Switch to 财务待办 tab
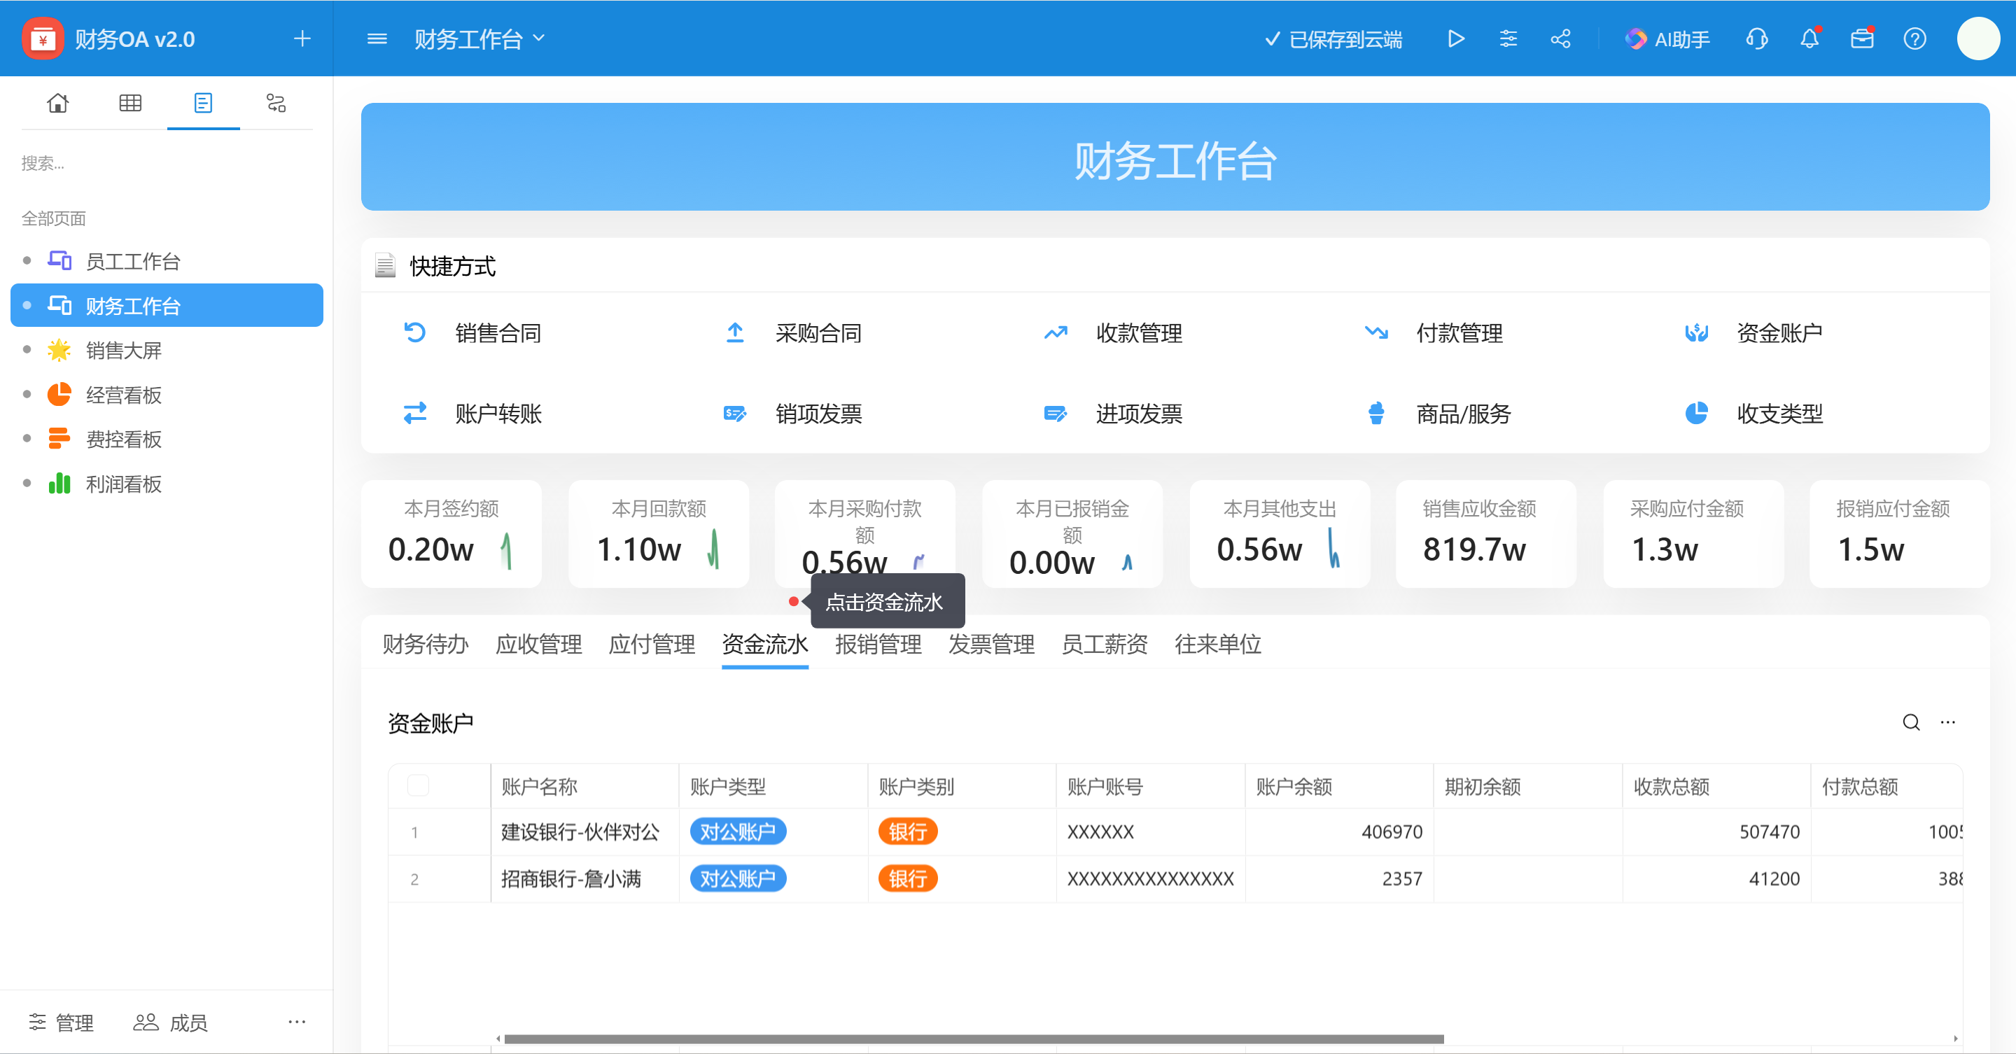This screenshot has width=2016, height=1054. 425,644
